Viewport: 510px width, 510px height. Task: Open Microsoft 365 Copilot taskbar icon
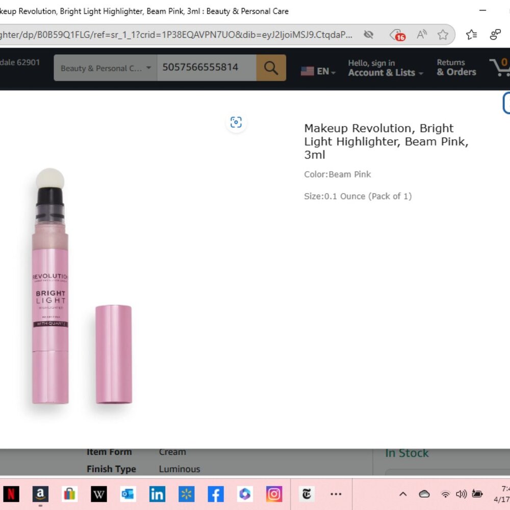point(245,494)
